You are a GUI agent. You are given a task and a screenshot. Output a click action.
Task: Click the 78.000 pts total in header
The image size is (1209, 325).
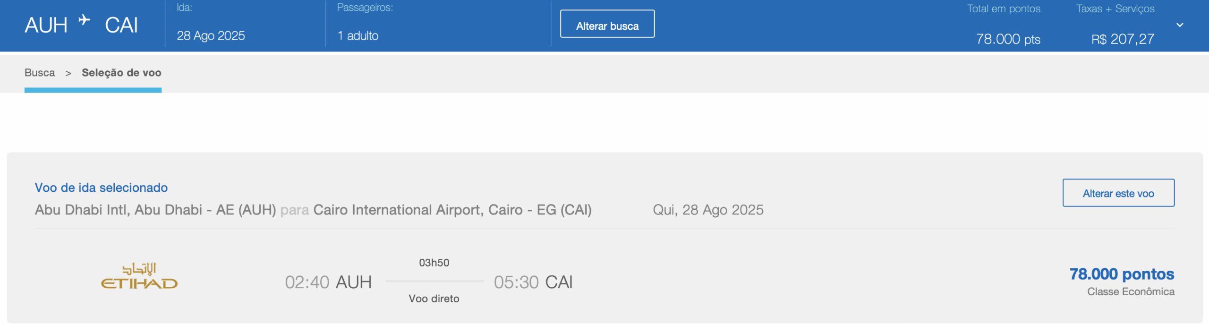coord(1008,39)
